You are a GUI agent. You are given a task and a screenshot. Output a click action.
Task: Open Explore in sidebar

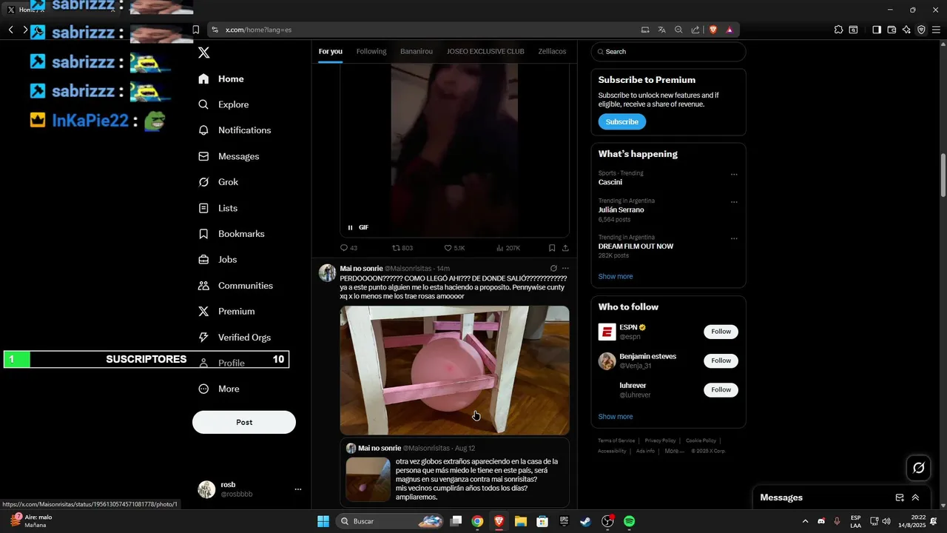(223, 104)
